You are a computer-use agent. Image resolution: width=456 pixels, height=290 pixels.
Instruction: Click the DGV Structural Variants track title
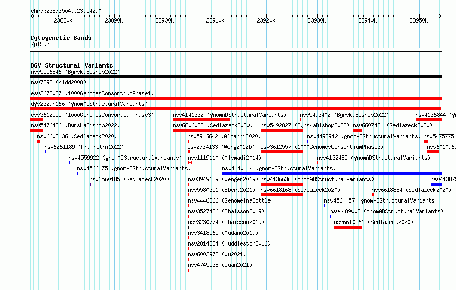(72, 65)
